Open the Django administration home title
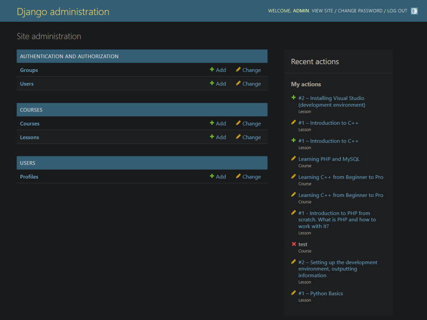Viewport: 427px width, 320px height. (63, 12)
